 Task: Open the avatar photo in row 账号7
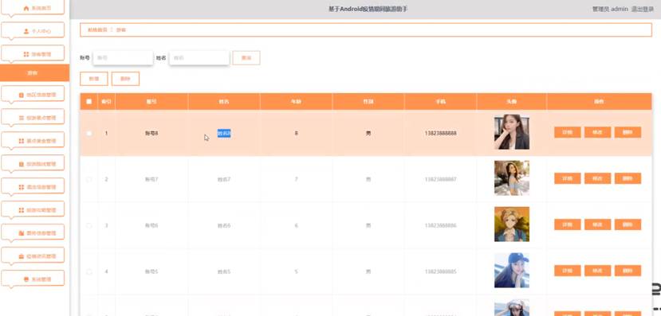pos(512,178)
